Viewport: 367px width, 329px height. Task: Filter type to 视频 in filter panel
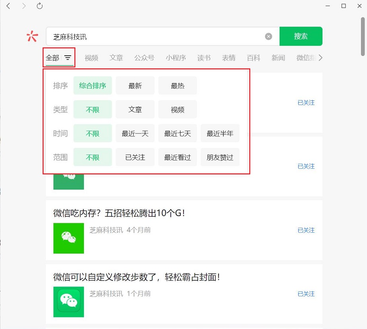click(x=178, y=109)
